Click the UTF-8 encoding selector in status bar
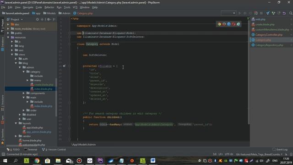This screenshot has height=165, width=293. 229,154
